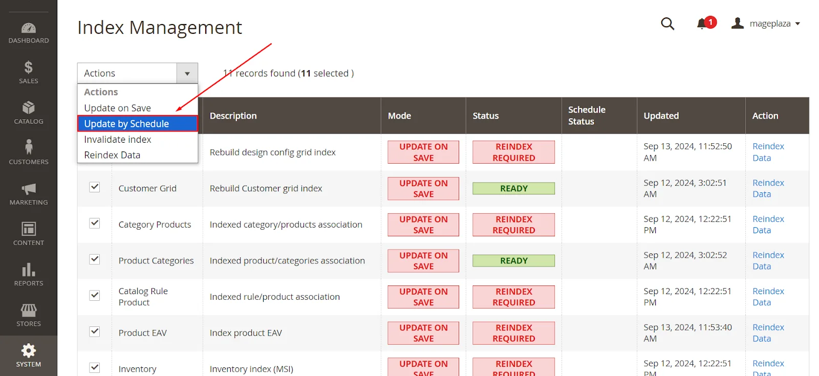Expand the mageplaza account menu

[x=769, y=24]
